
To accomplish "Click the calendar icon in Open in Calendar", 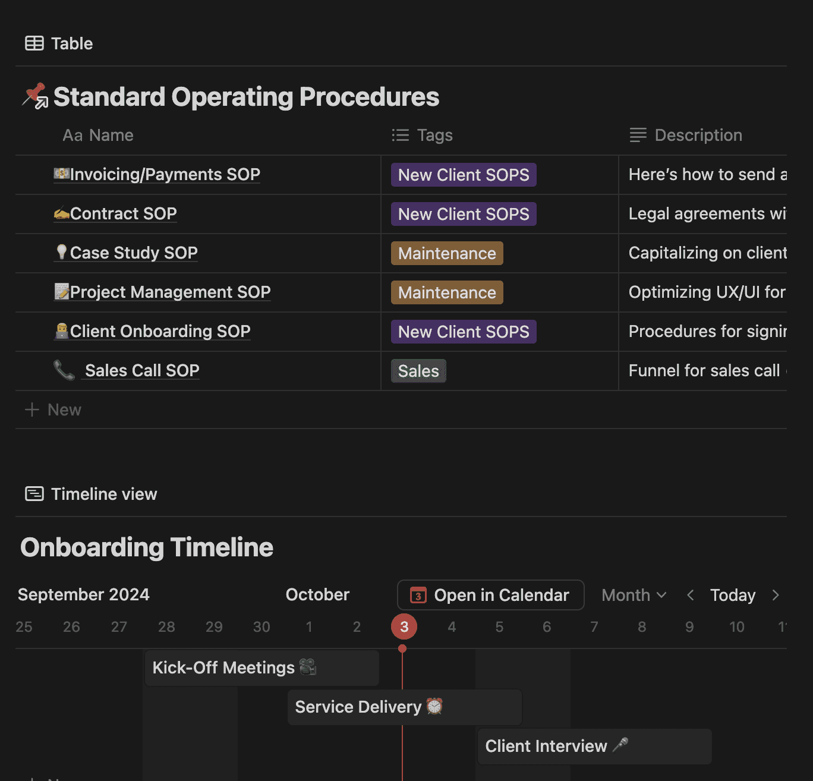I will coord(418,595).
